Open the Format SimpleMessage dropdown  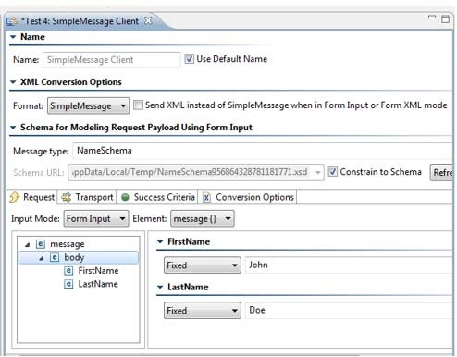[x=88, y=106]
